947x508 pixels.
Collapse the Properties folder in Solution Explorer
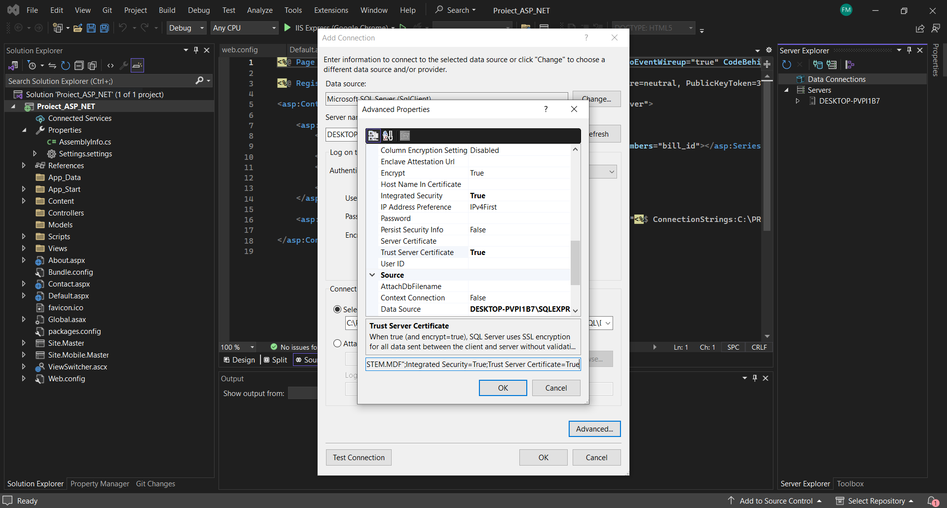[x=24, y=130]
